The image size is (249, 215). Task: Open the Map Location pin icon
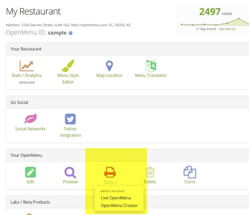pyautogui.click(x=109, y=66)
